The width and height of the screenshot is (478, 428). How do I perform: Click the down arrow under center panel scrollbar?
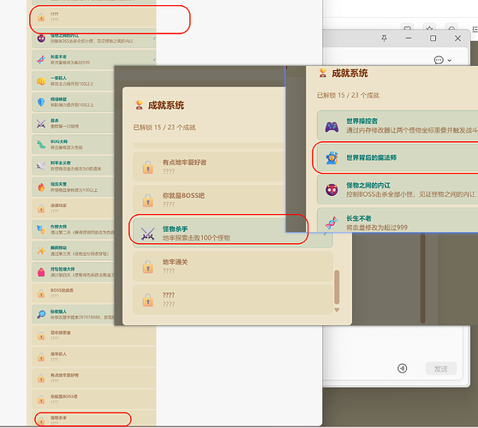337,310
